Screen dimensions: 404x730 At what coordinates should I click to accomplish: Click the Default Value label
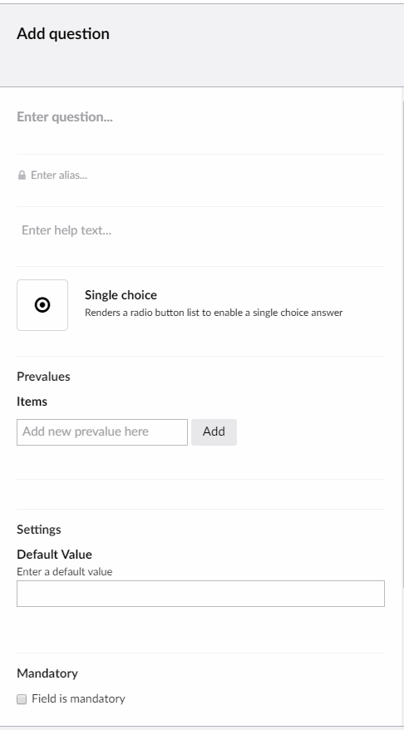pos(54,554)
